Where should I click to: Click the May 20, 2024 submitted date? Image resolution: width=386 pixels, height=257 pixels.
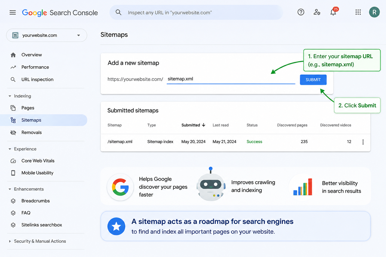click(194, 142)
